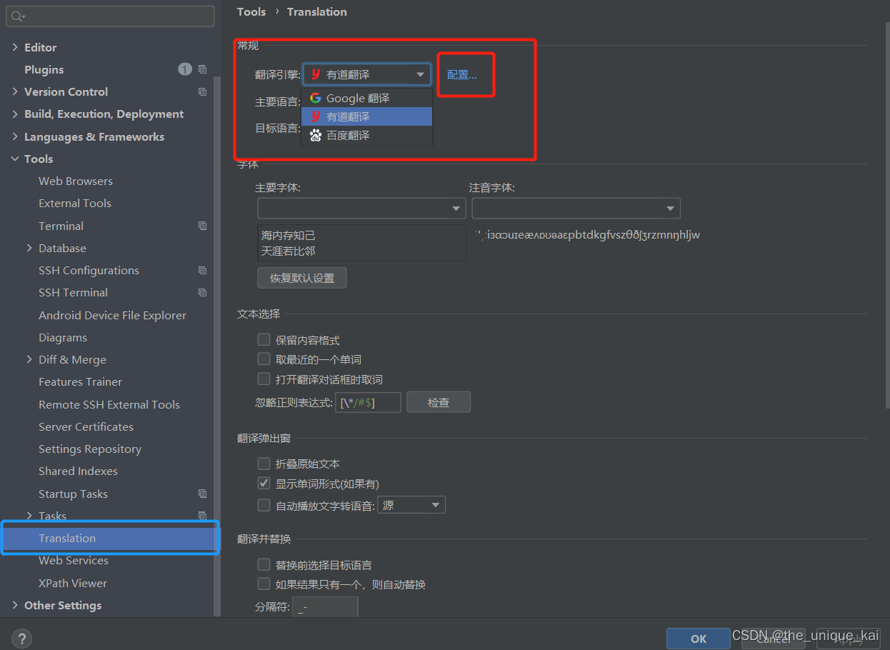Open Web Browsers settings page
The width and height of the screenshot is (890, 650).
tap(76, 181)
